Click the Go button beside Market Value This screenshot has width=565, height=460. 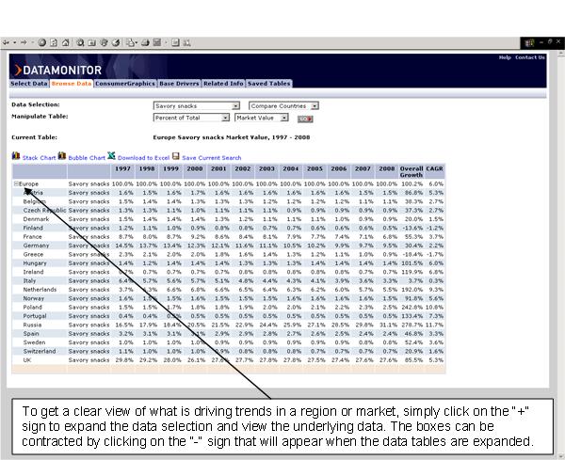pyautogui.click(x=305, y=119)
